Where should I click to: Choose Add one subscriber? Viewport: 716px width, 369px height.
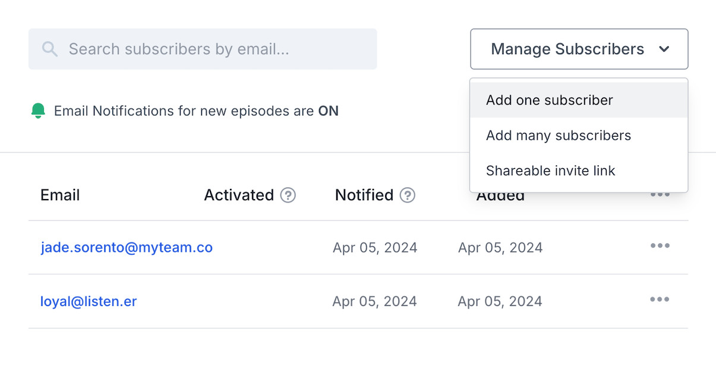549,100
